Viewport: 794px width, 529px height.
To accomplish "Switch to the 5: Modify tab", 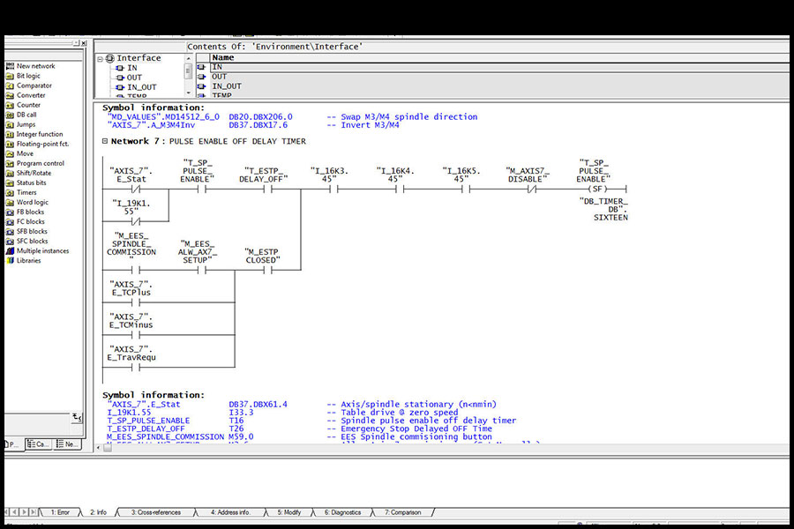I will coord(288,512).
